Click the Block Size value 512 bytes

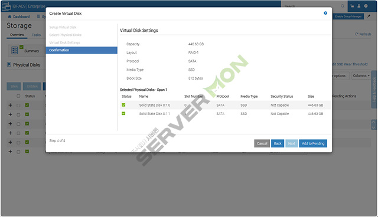click(x=195, y=78)
